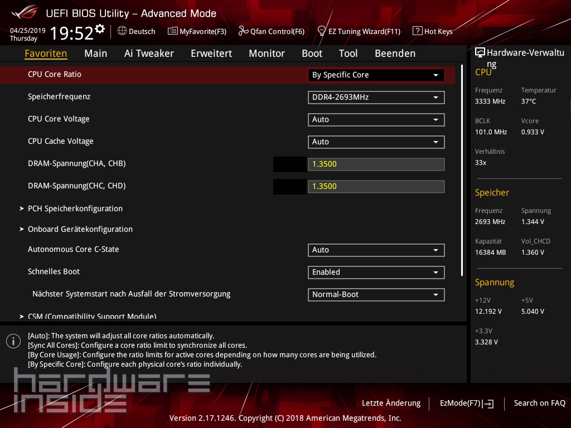Show Hot Keys help icon

click(417, 31)
